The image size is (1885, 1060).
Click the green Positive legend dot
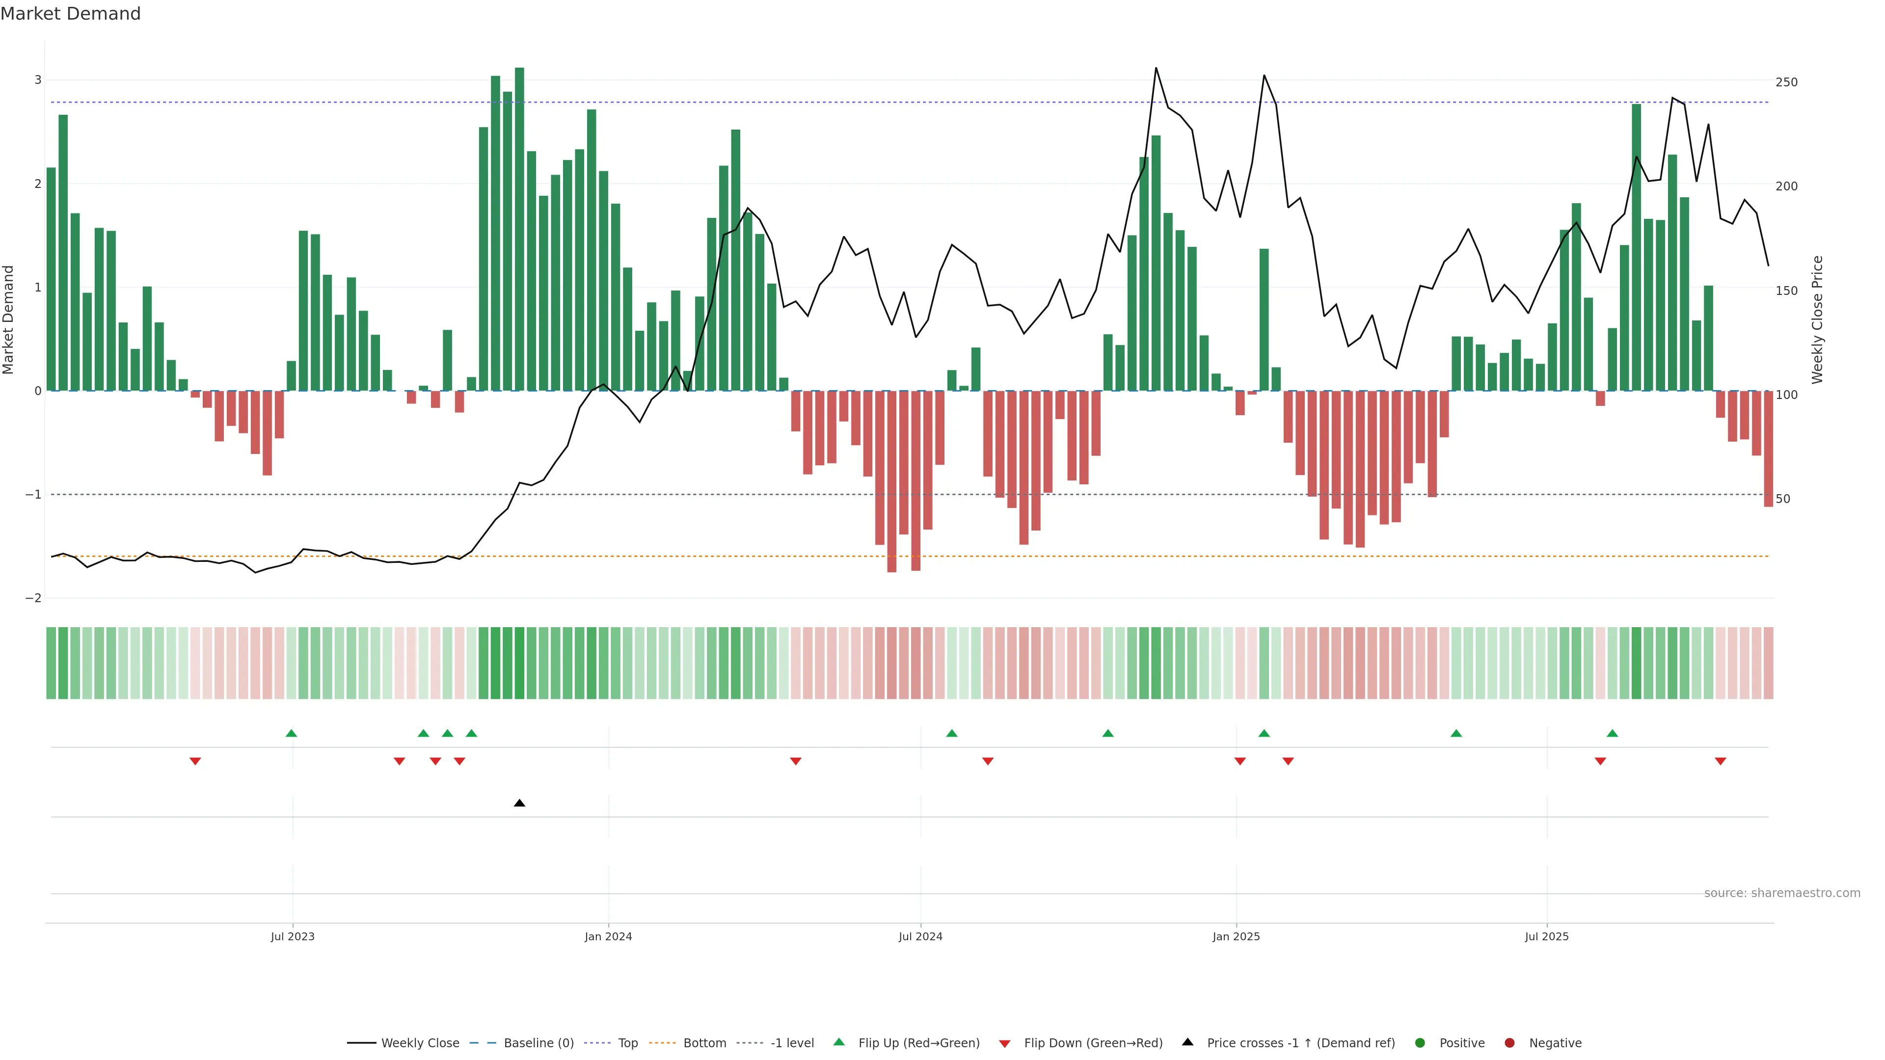point(1420,1043)
